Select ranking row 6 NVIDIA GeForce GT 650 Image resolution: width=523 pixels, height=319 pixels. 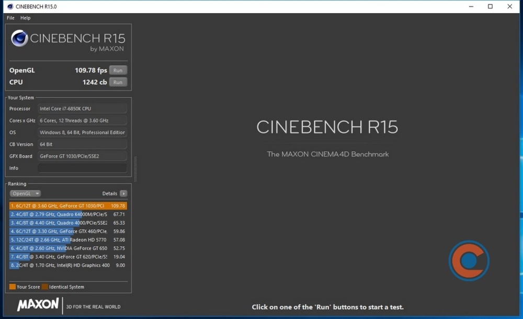pos(68,249)
